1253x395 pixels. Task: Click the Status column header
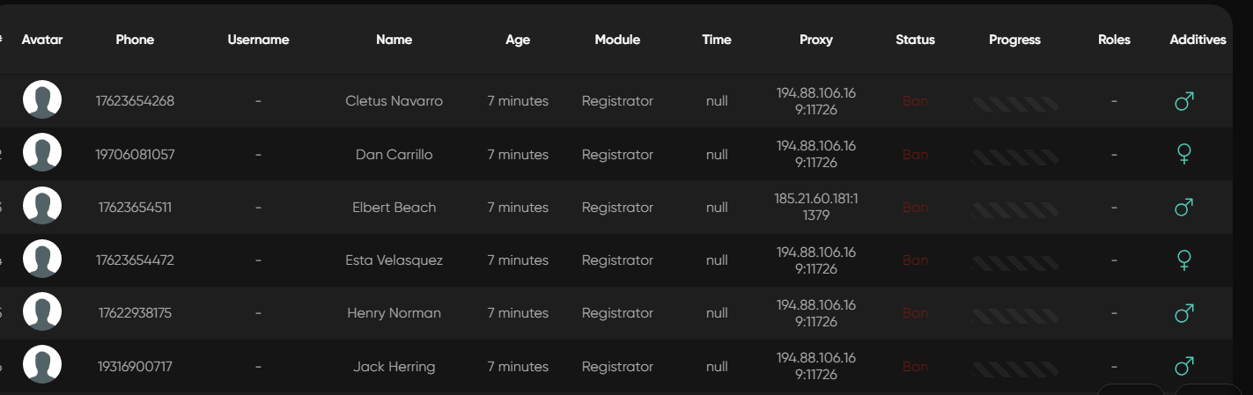click(915, 40)
